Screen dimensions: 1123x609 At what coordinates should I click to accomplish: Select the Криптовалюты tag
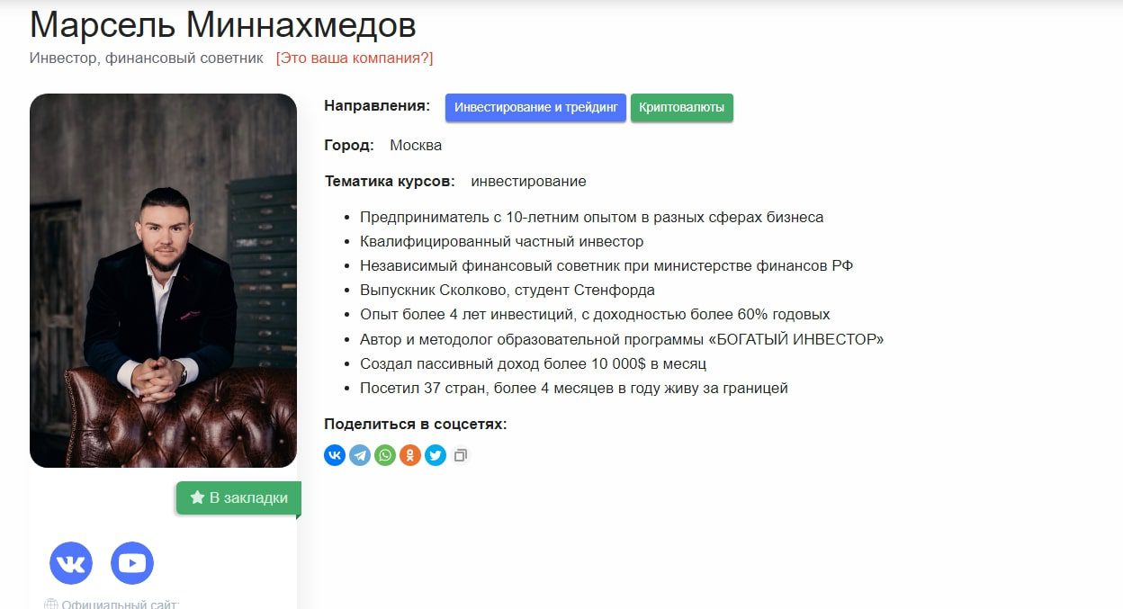682,107
